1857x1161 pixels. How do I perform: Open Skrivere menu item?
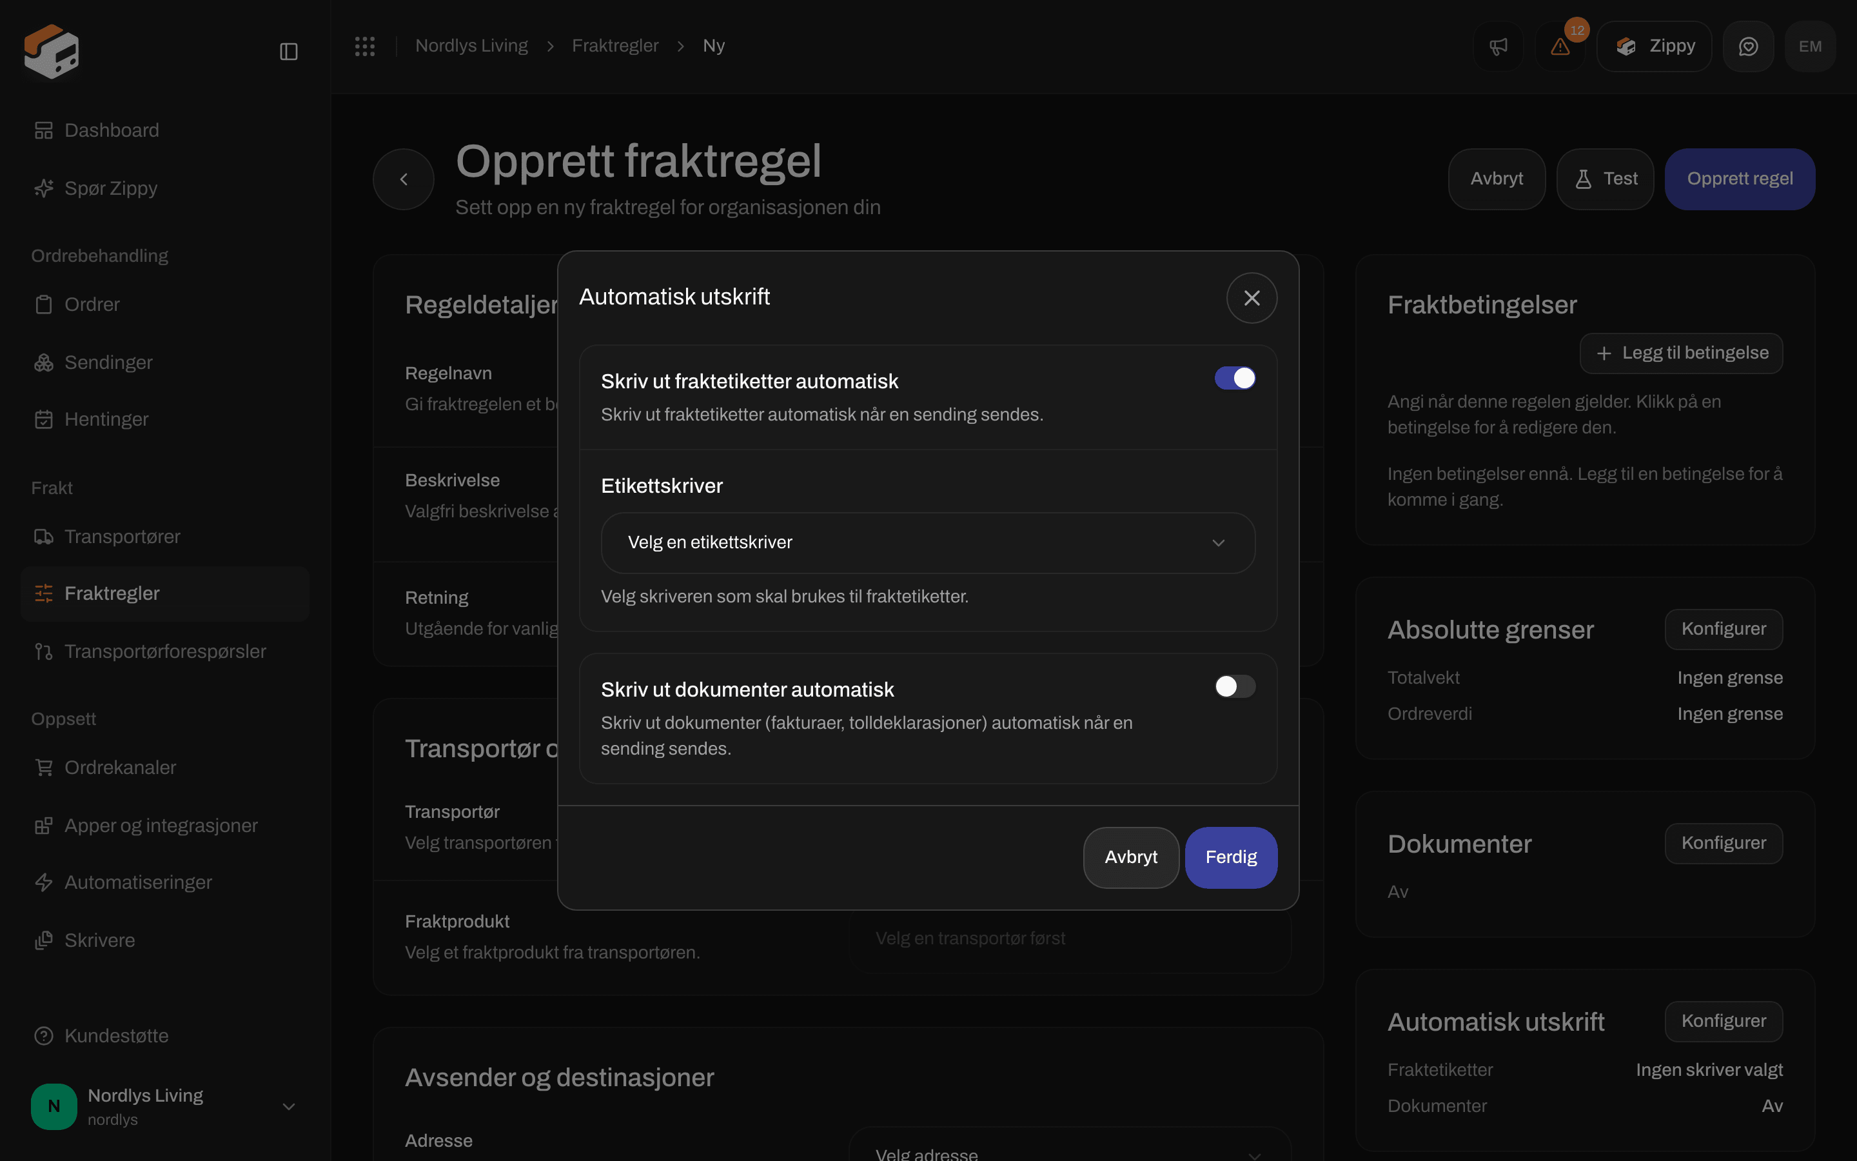[165, 940]
